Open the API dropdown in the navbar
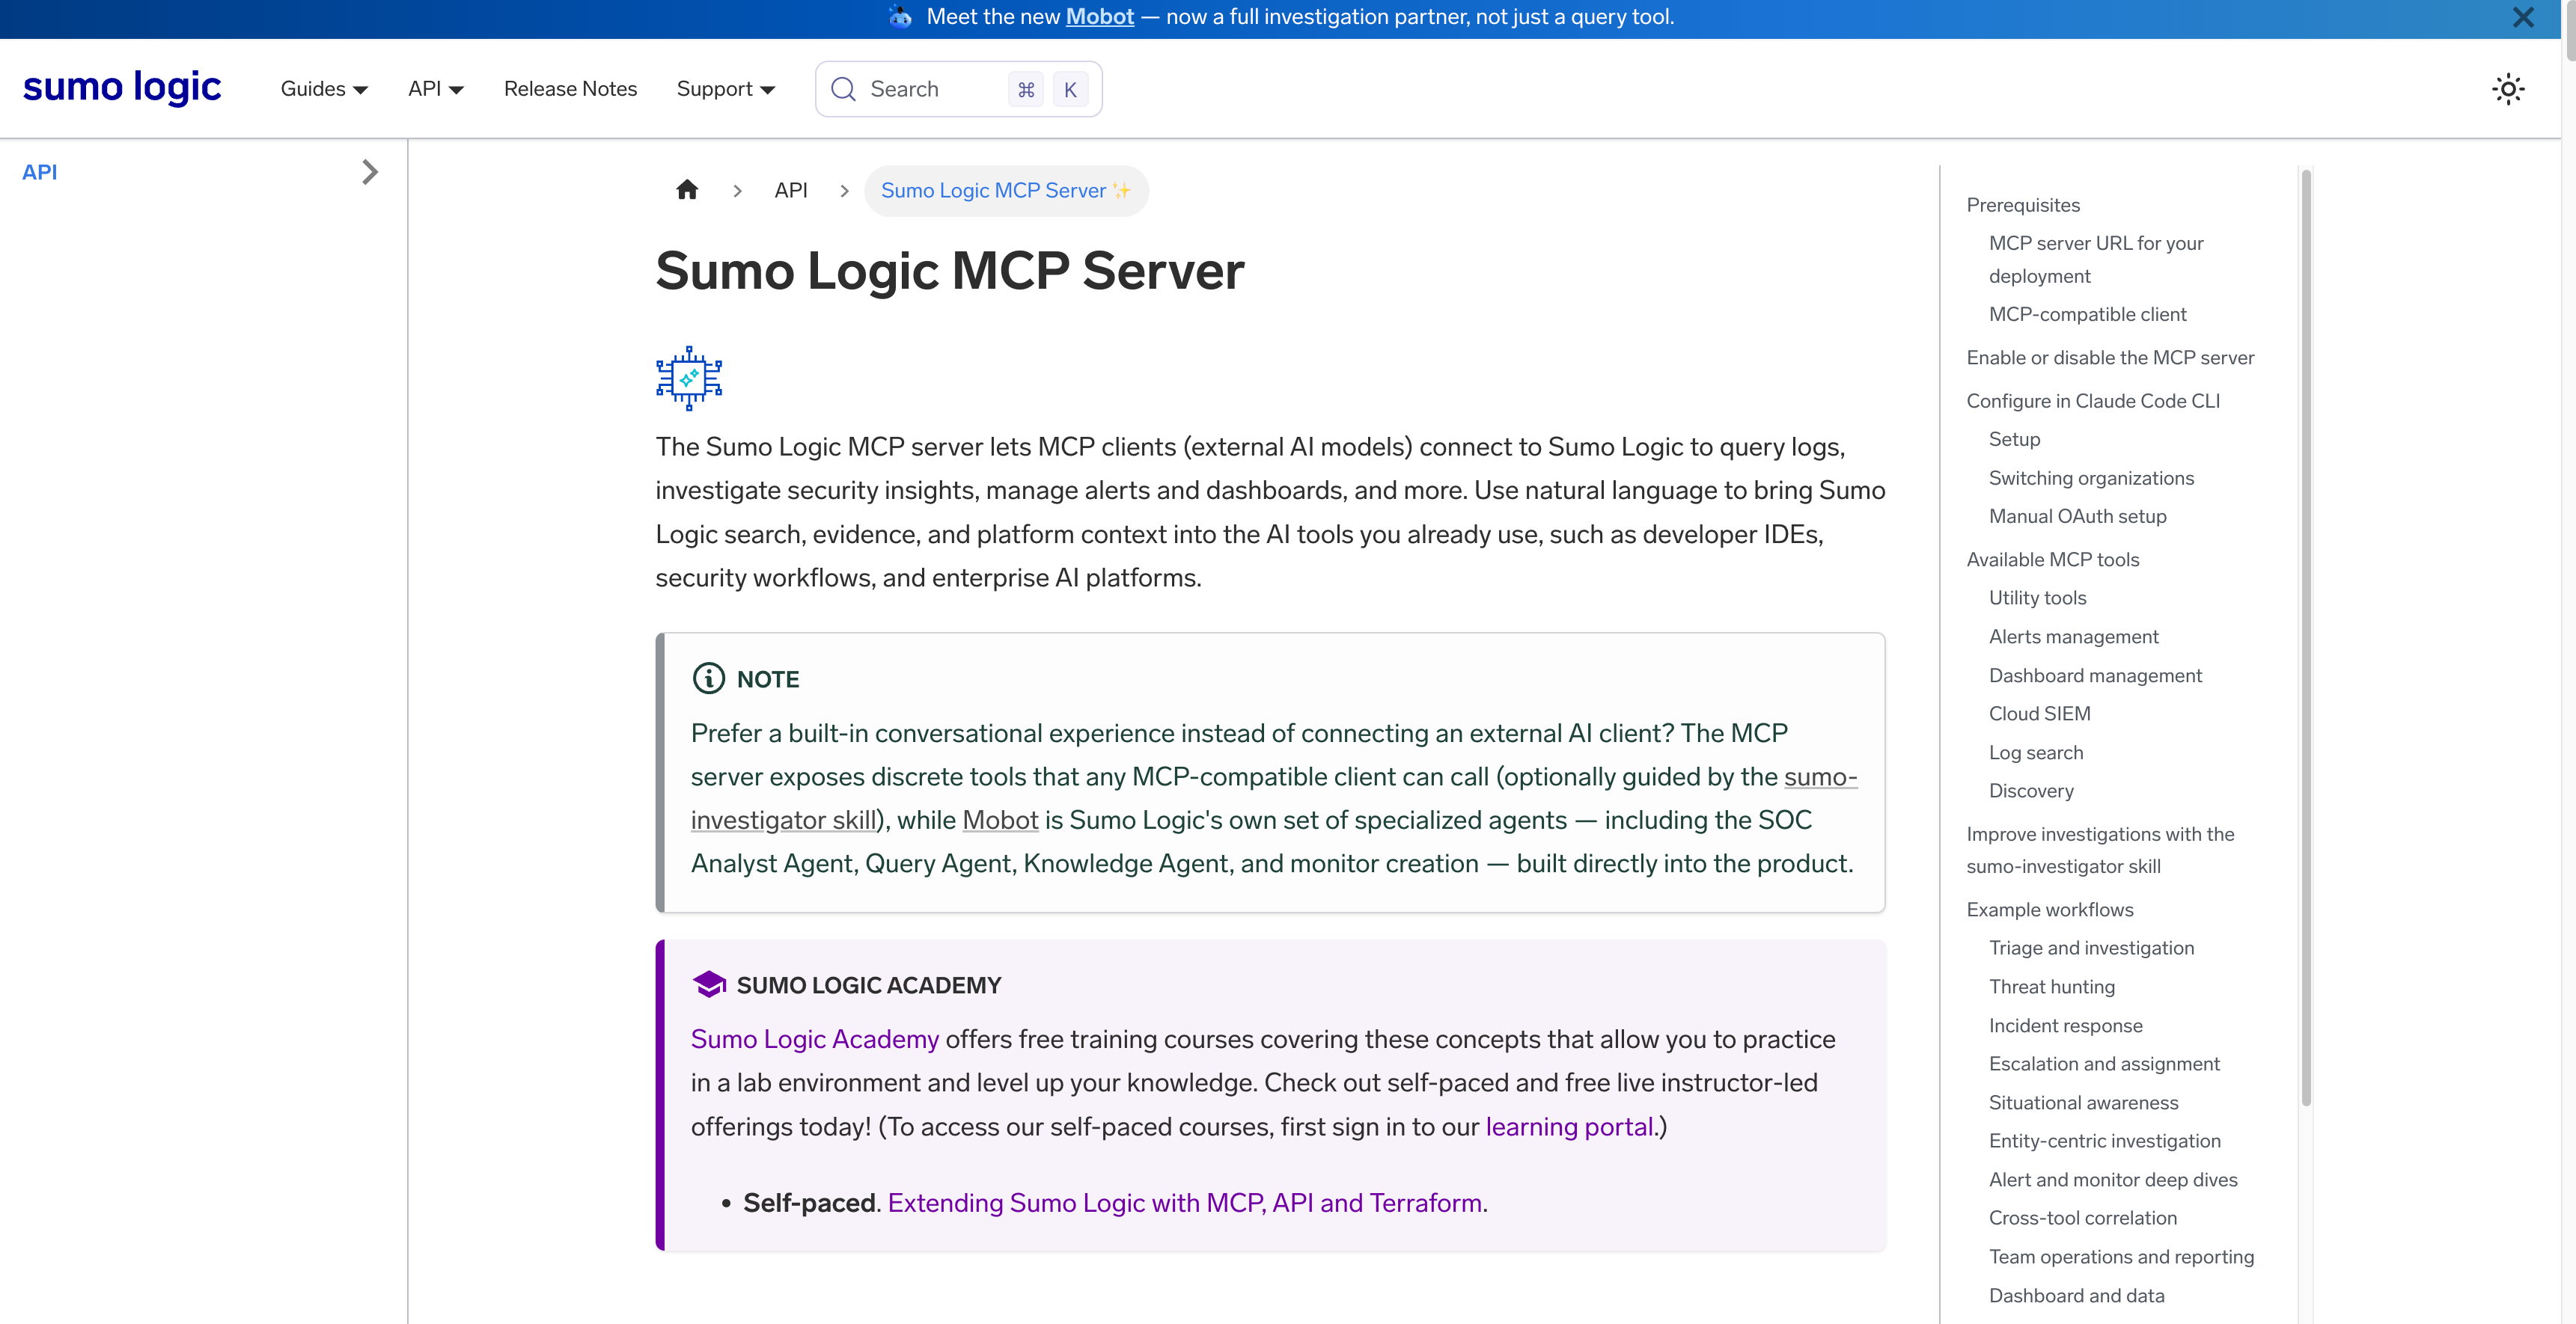The width and height of the screenshot is (2576, 1324). [435, 89]
